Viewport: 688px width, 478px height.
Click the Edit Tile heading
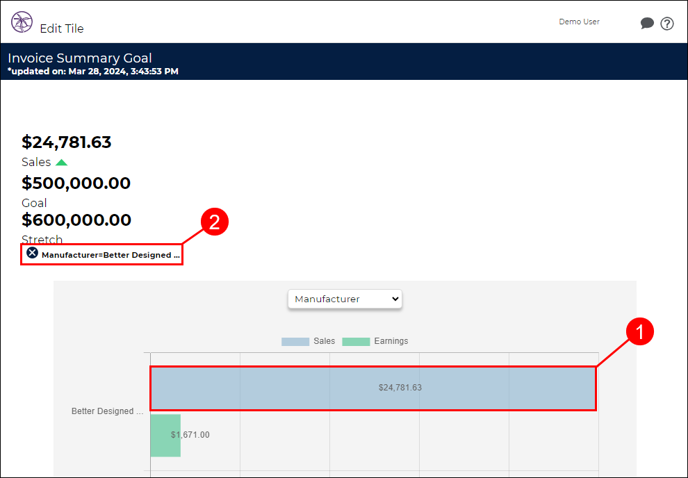click(x=62, y=28)
